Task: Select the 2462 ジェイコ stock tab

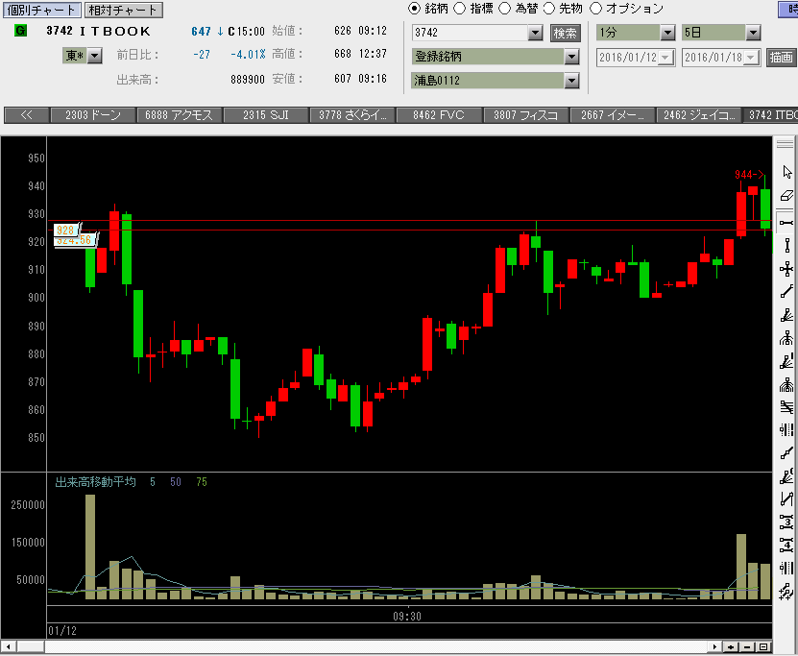Action: [x=698, y=115]
